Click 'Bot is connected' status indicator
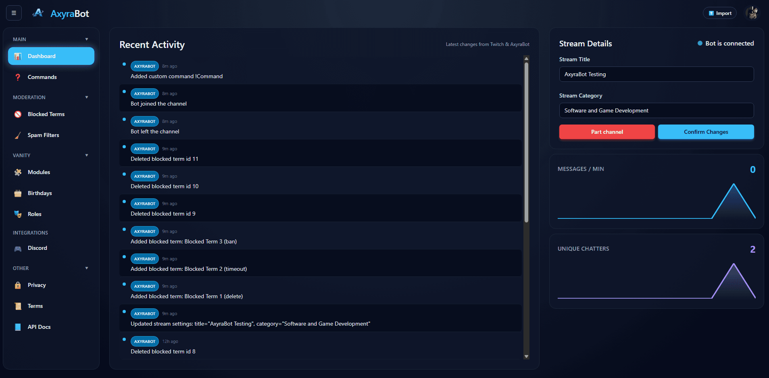769x378 pixels. [x=725, y=43]
